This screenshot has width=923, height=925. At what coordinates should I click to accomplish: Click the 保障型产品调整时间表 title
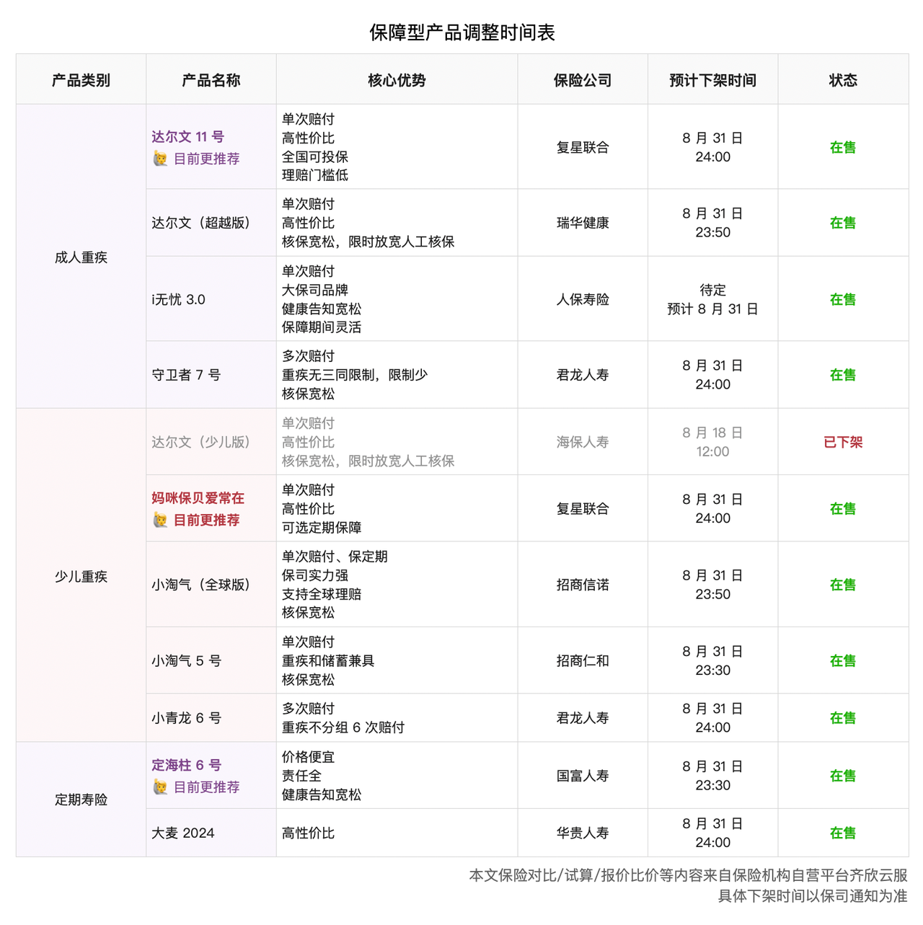click(461, 32)
